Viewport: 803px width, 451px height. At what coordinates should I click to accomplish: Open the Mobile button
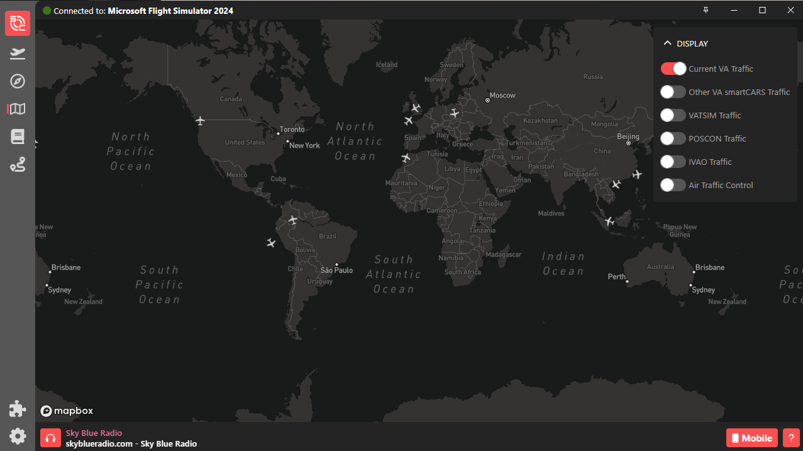(752, 438)
